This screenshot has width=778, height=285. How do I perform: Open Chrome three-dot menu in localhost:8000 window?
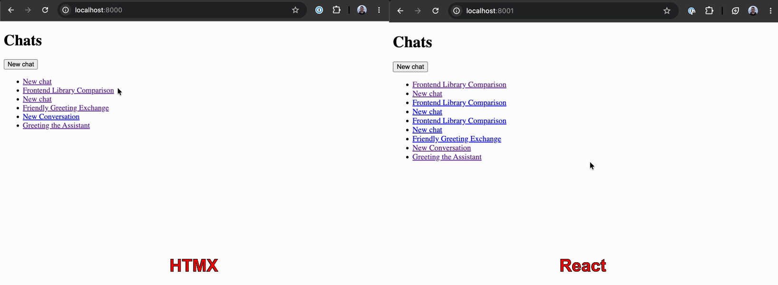tap(379, 10)
